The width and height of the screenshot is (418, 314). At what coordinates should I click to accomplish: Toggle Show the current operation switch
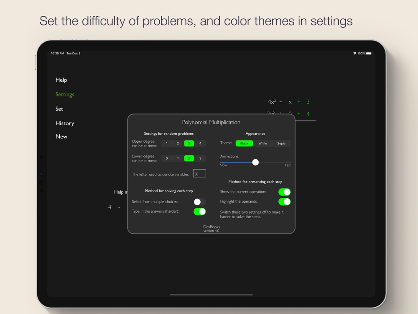coord(284,192)
